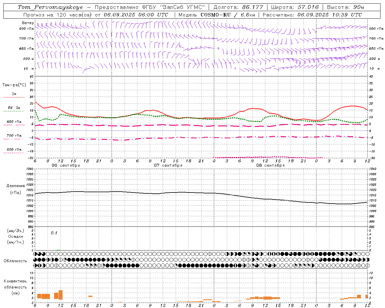The width and height of the screenshot is (385, 308).
Task: Click the 1040 pressure axis tick on left
Action: coord(29,169)
